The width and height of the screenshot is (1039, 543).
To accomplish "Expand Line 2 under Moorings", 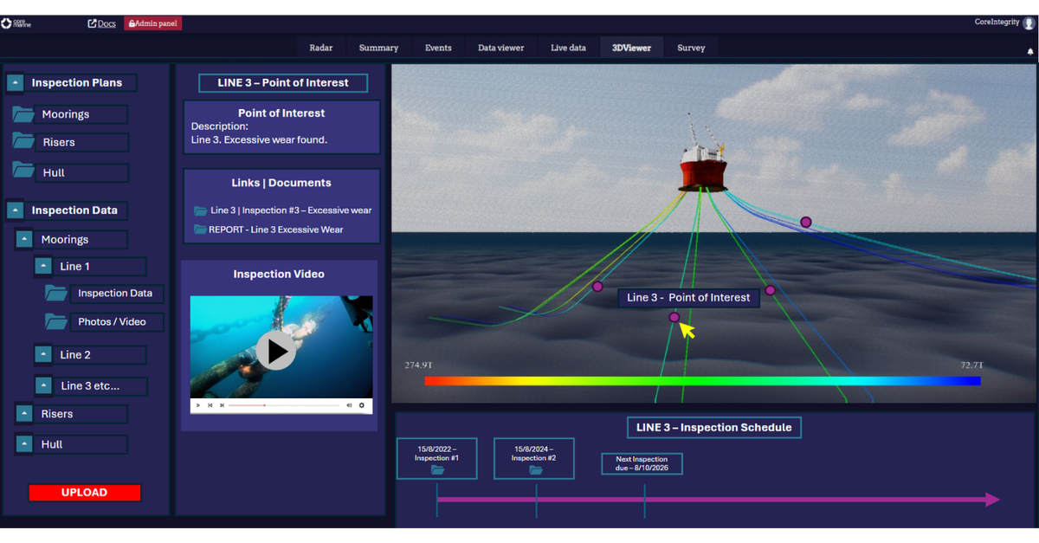I will point(43,354).
